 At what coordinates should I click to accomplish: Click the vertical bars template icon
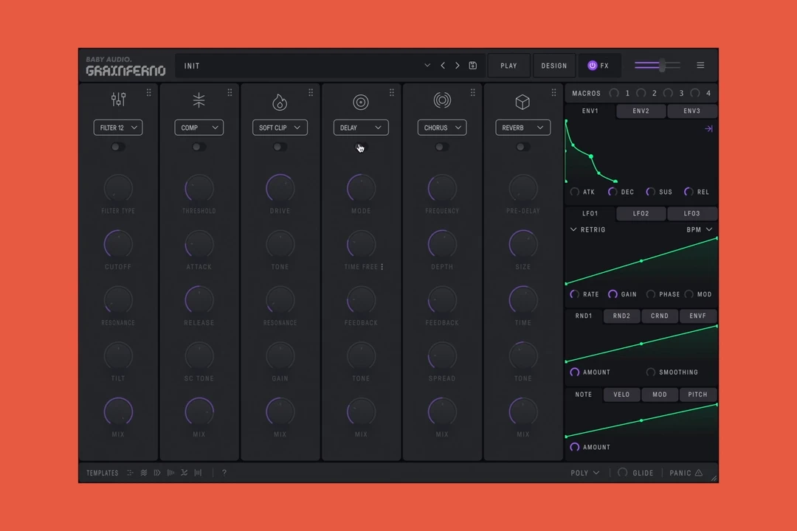coord(198,473)
